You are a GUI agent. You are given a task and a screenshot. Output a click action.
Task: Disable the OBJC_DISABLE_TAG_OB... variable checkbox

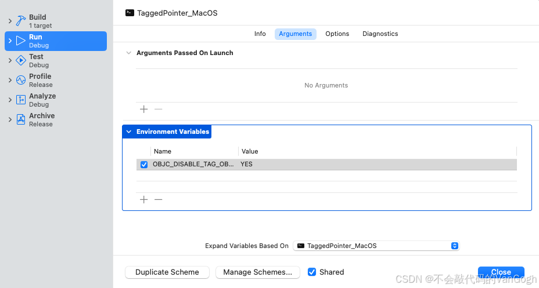144,165
